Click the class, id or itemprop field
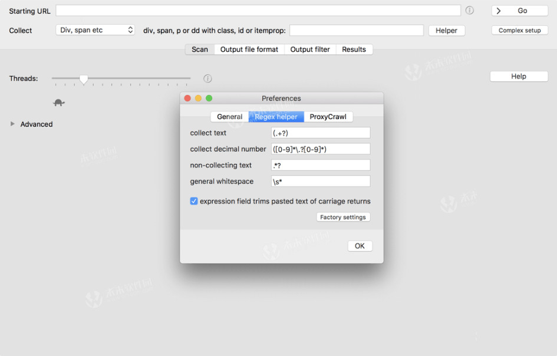557x356 pixels. click(x=357, y=30)
